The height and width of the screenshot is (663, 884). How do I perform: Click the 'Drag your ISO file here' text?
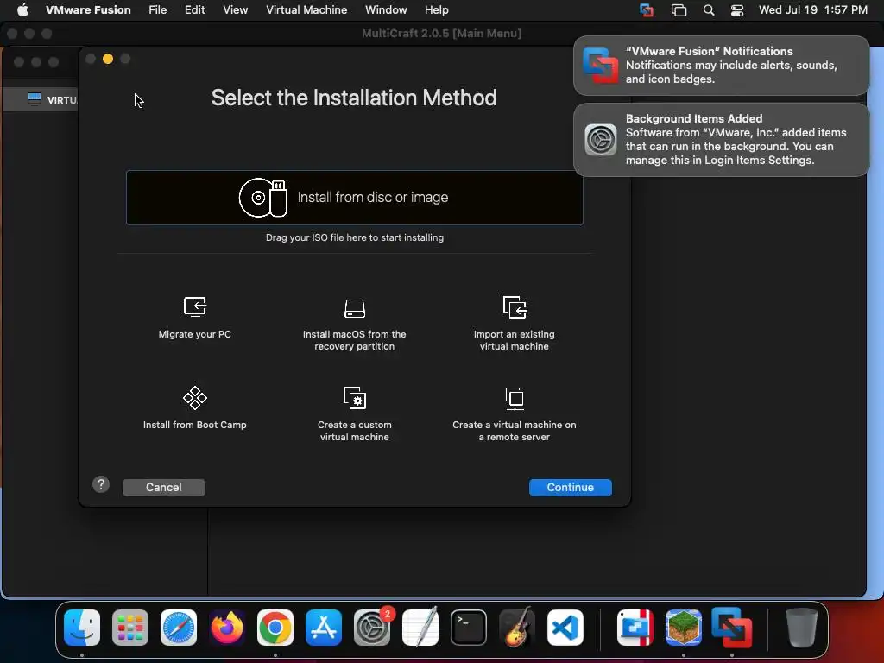[x=355, y=238]
